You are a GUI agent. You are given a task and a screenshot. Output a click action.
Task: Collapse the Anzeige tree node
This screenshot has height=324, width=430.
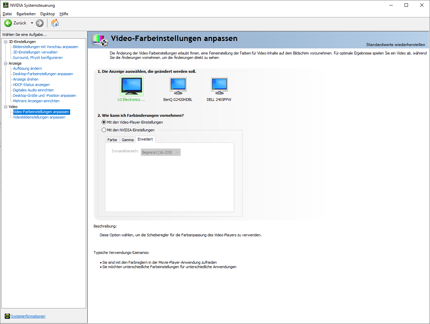5,63
